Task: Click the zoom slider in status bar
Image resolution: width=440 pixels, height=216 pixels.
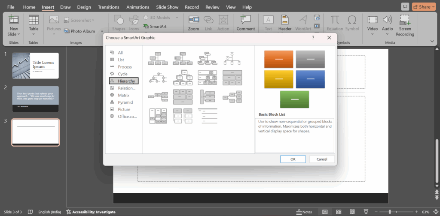Action: [x=390, y=212]
